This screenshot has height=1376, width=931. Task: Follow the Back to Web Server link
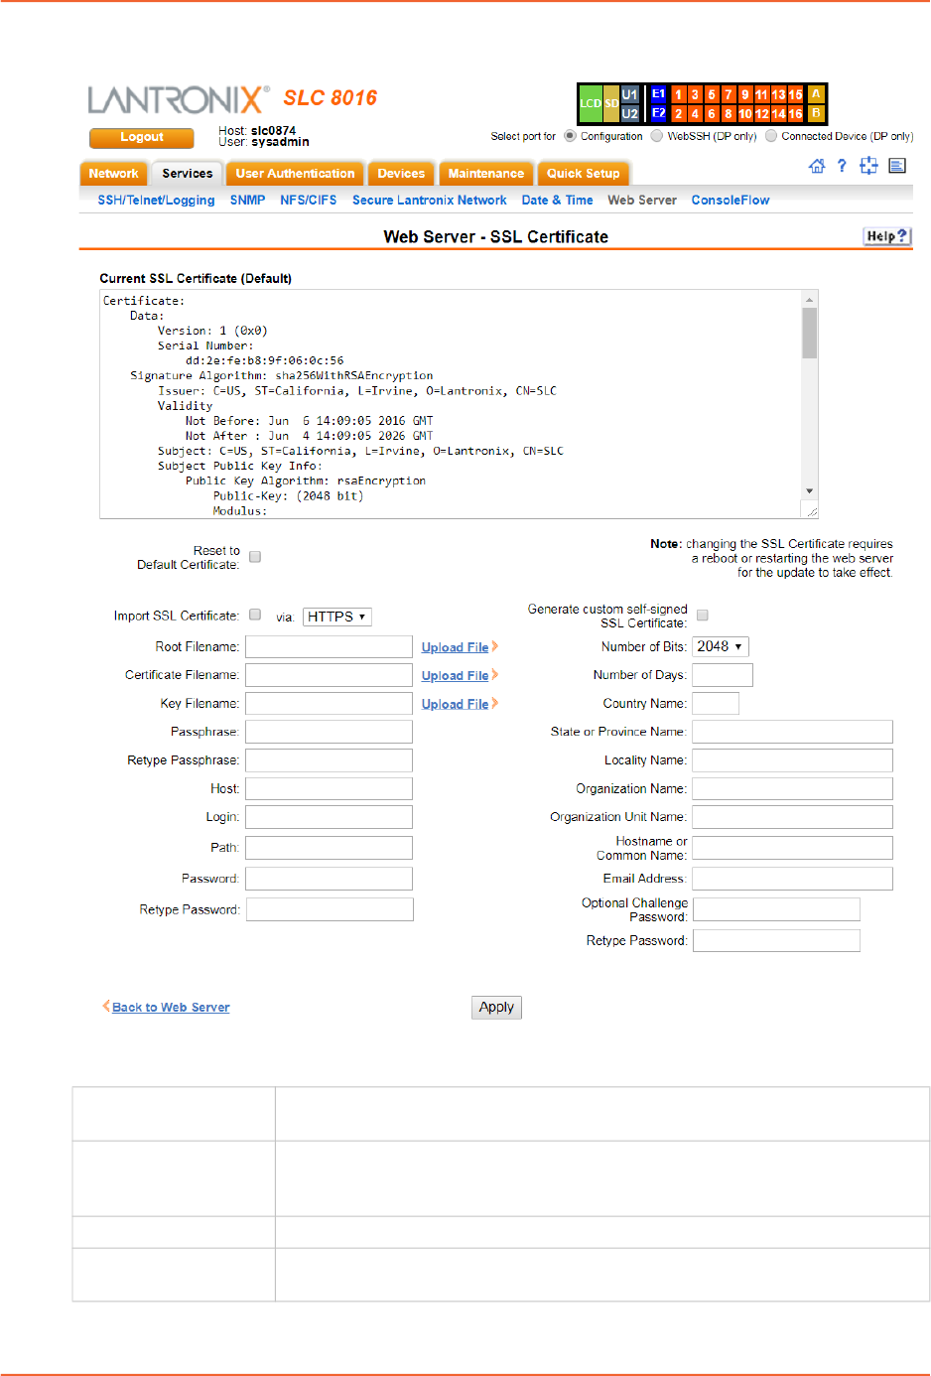(x=170, y=1007)
